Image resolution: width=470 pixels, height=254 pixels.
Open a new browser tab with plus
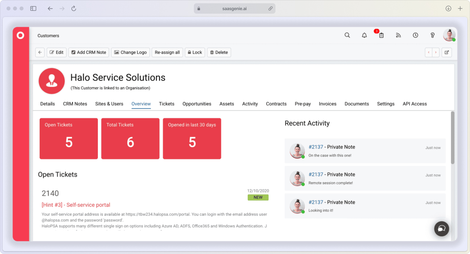pyautogui.click(x=460, y=8)
